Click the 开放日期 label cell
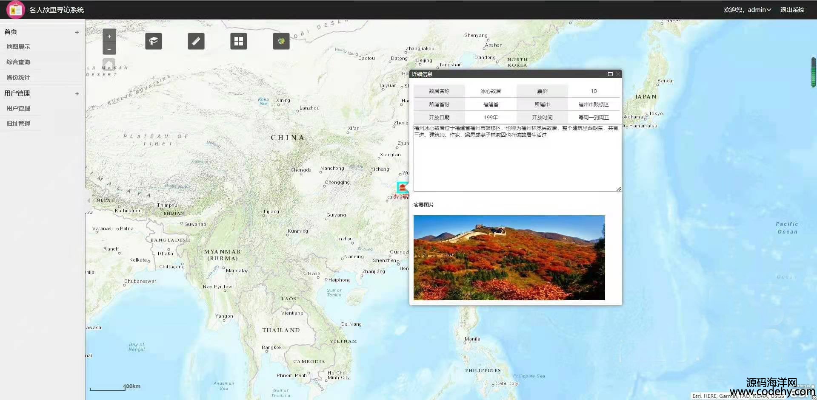This screenshot has width=817, height=400. (439, 117)
